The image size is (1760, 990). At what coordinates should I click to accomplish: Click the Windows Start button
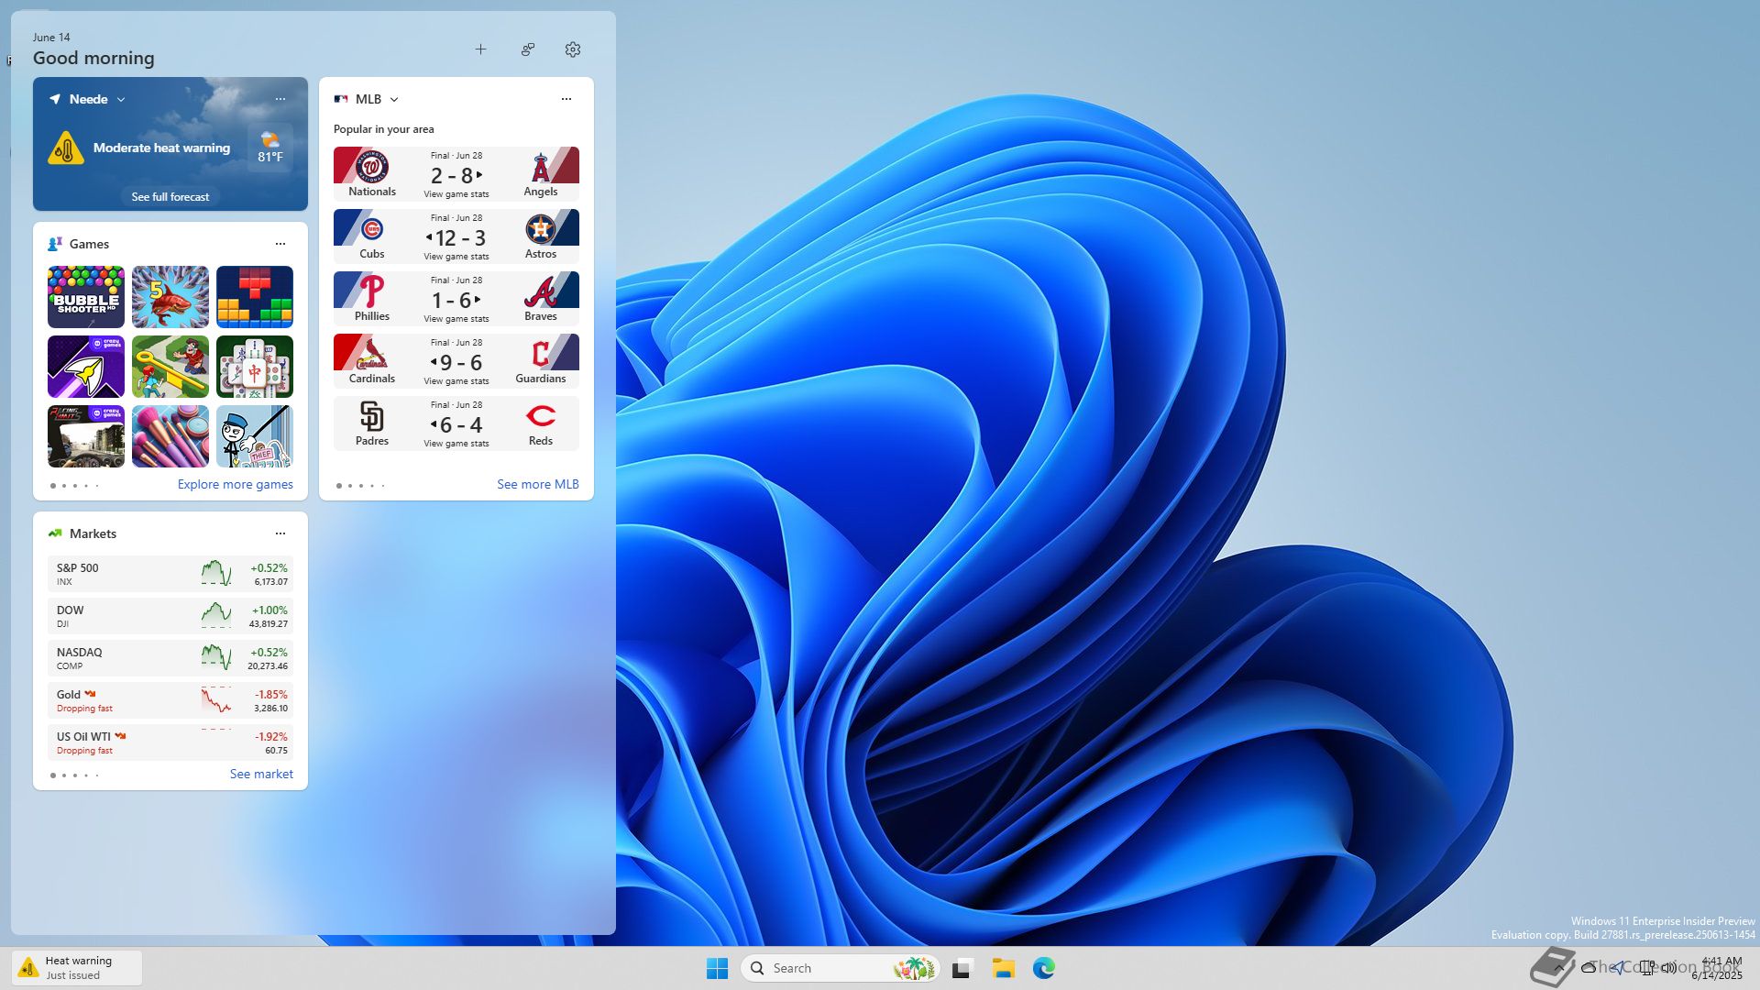tap(717, 968)
